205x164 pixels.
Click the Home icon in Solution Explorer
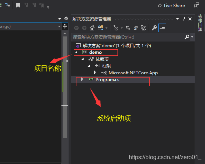coord(92,28)
